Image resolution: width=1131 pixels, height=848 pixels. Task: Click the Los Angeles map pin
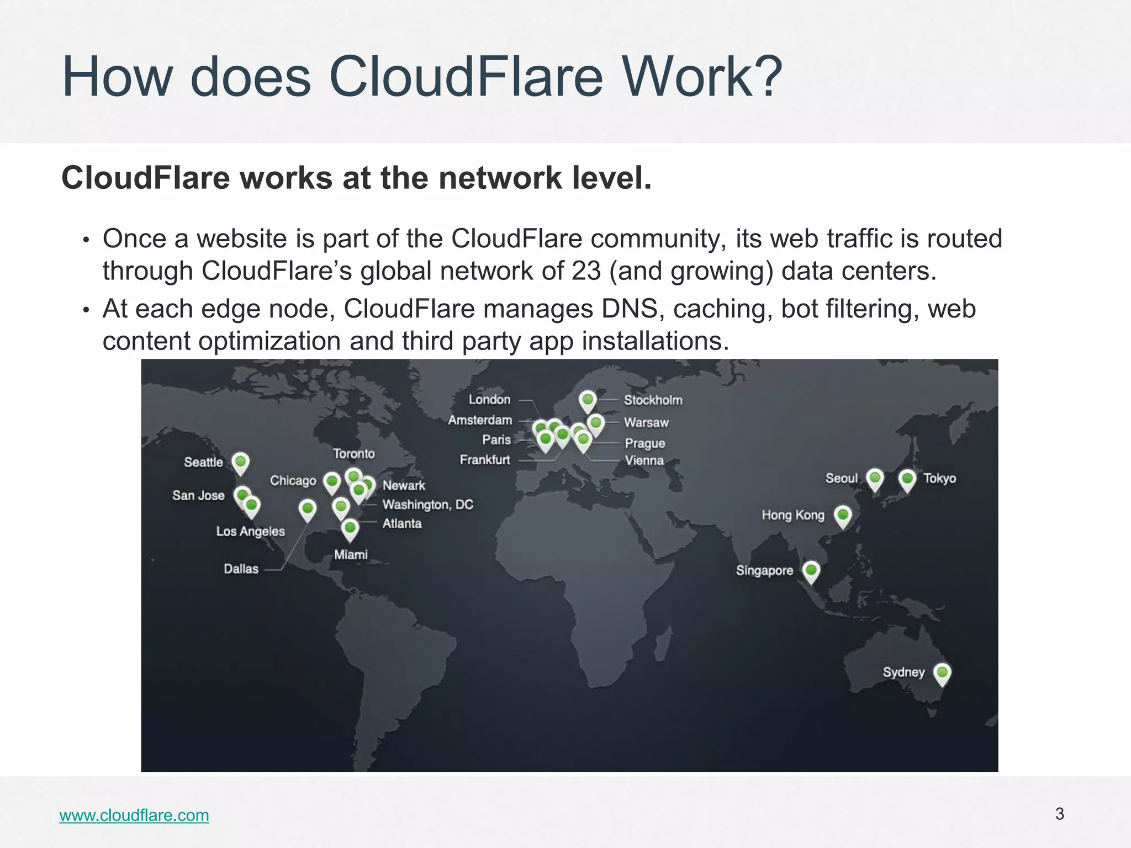click(x=252, y=507)
